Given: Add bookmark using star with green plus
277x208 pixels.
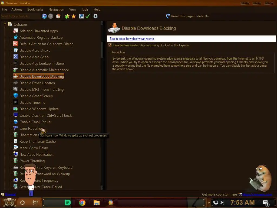Looking at the screenshot, I should click(67, 16).
